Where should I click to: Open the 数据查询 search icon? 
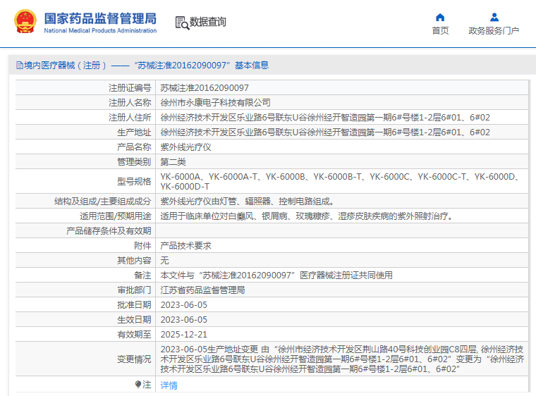(182, 23)
